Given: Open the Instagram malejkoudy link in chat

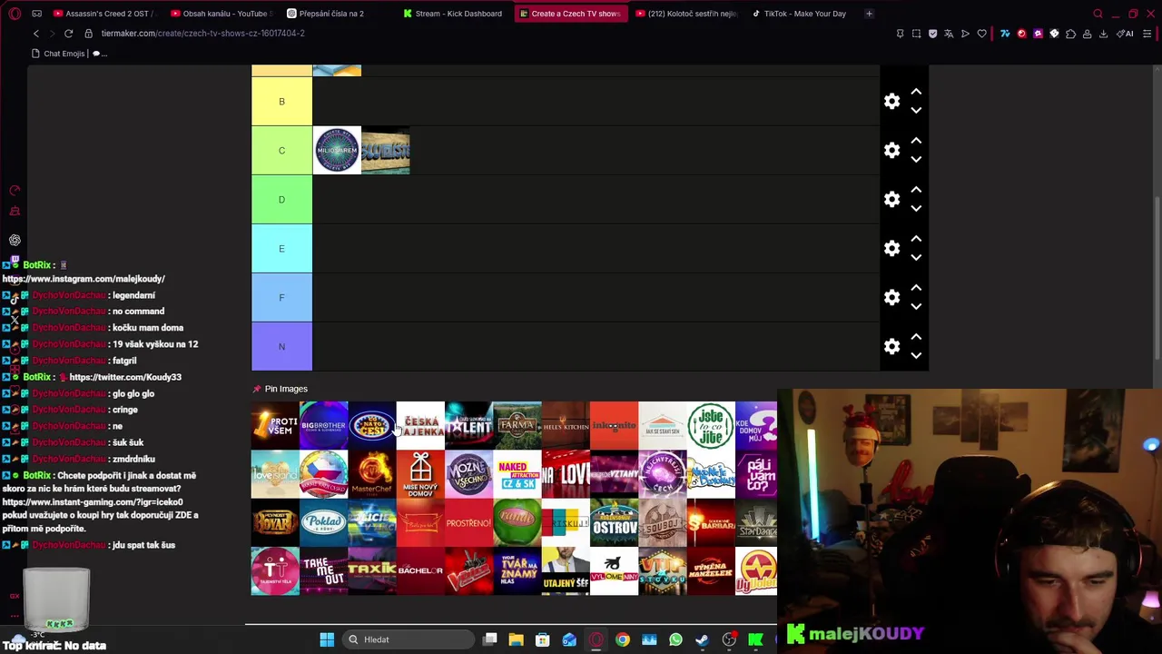Looking at the screenshot, I should point(84,279).
